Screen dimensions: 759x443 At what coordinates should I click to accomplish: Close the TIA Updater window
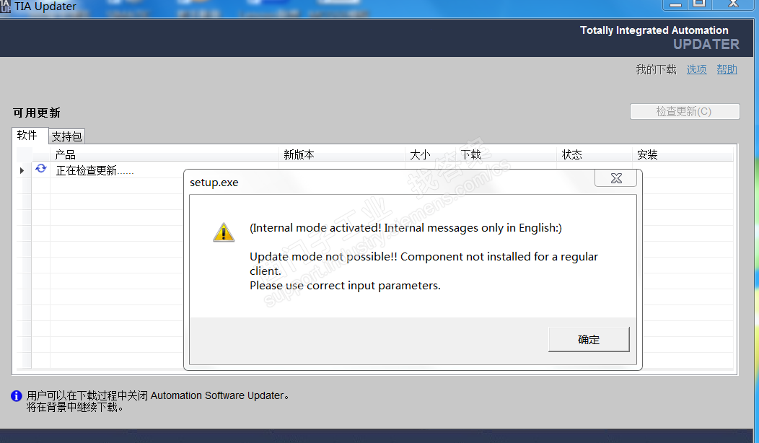coord(733,4)
